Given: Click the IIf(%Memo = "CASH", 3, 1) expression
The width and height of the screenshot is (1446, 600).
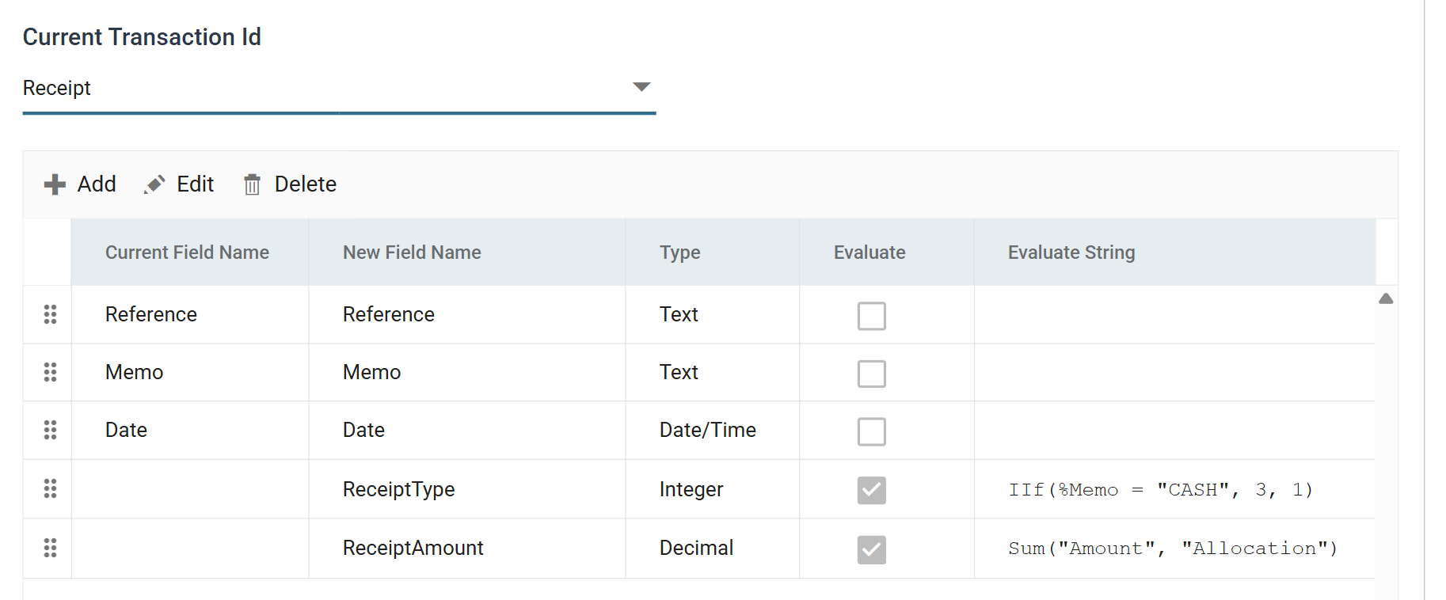Looking at the screenshot, I should coord(1161,490).
